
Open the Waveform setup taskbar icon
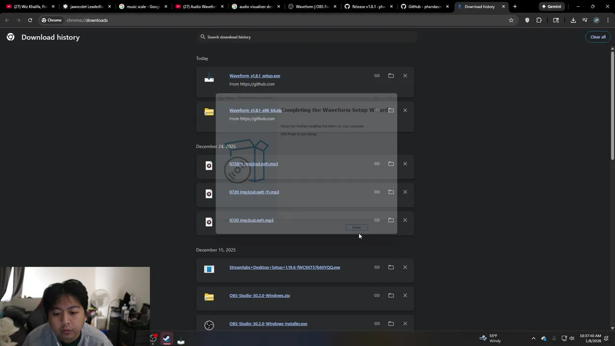click(x=181, y=339)
